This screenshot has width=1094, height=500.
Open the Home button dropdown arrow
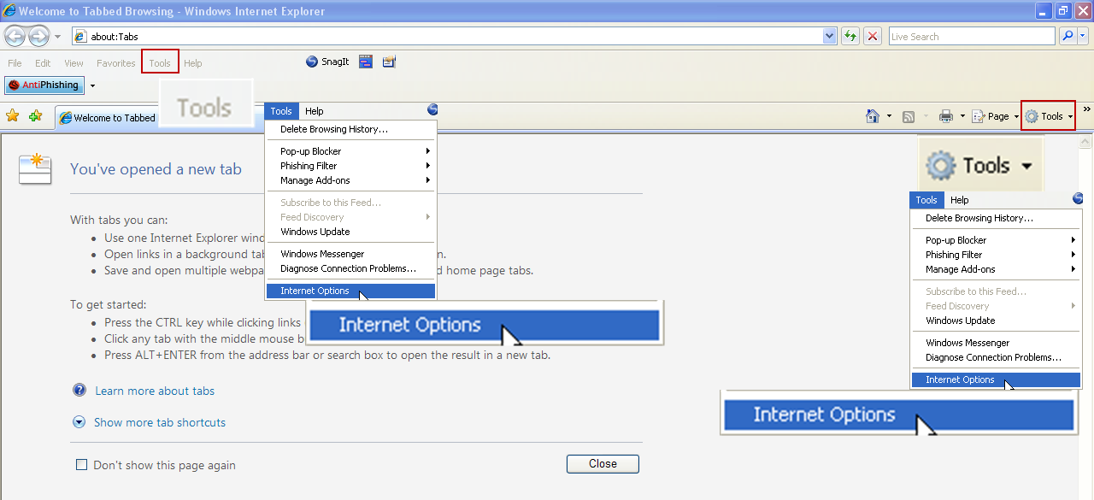889,116
